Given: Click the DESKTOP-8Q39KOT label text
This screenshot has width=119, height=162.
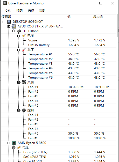Looking at the screenshot, I should point(28,22).
